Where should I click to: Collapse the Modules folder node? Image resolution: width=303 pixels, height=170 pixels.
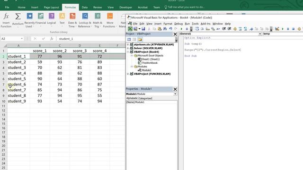[132, 67]
